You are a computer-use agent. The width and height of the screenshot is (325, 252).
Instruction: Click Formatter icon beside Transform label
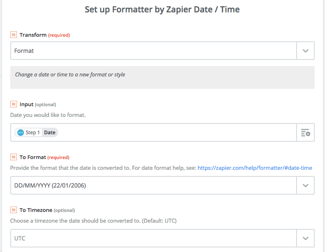click(x=14, y=35)
